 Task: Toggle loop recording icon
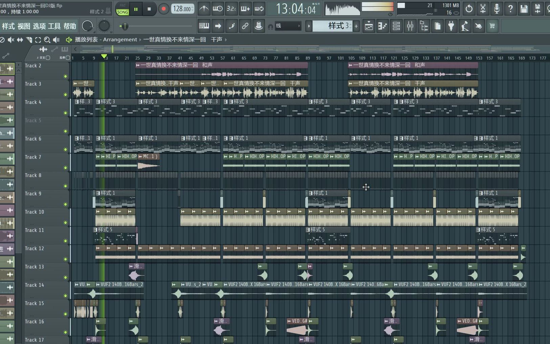coord(259,9)
